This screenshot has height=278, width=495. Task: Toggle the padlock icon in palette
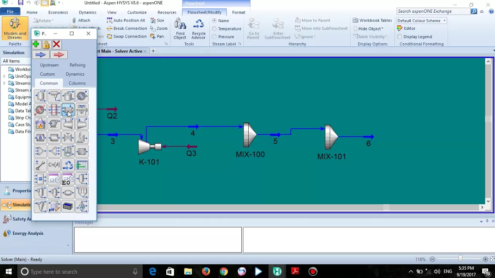click(46, 44)
